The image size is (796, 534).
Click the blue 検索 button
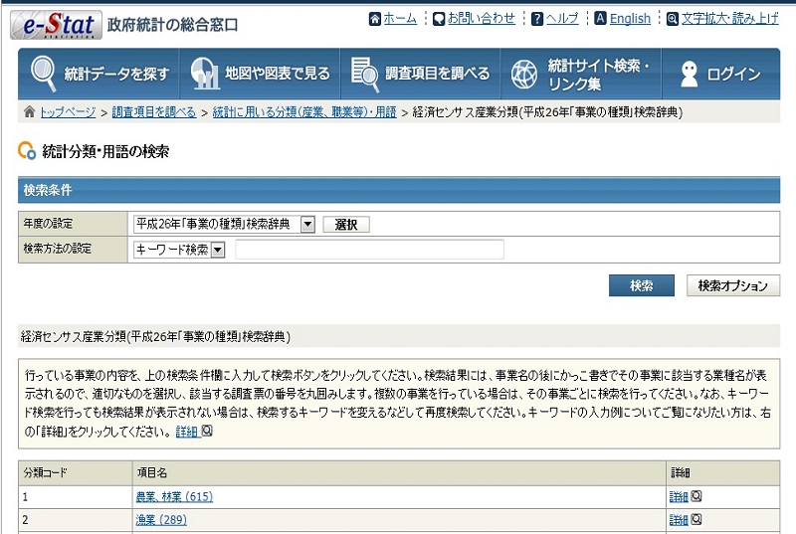pos(642,285)
